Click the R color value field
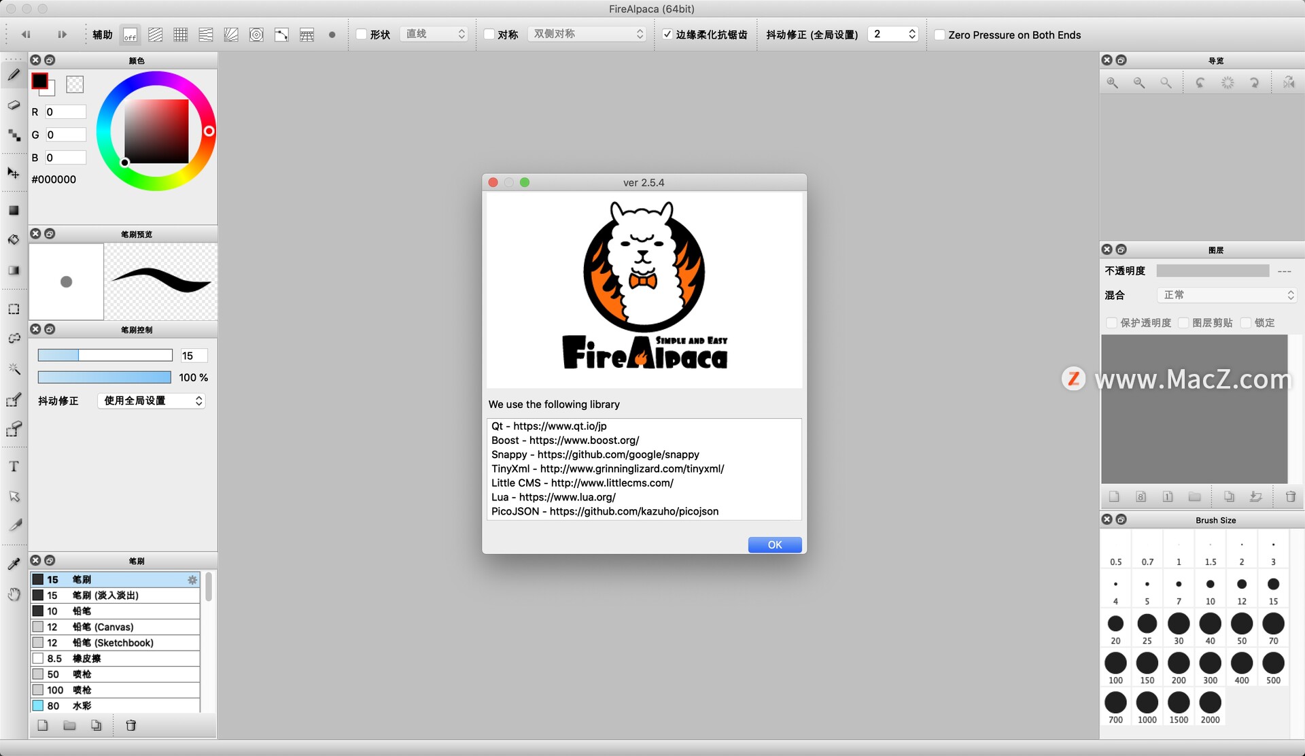Image resolution: width=1305 pixels, height=756 pixels. click(x=65, y=112)
